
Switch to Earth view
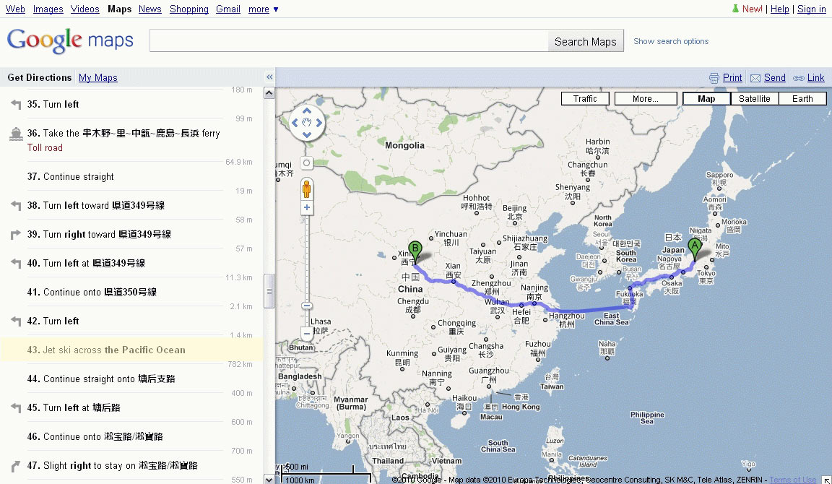(802, 99)
